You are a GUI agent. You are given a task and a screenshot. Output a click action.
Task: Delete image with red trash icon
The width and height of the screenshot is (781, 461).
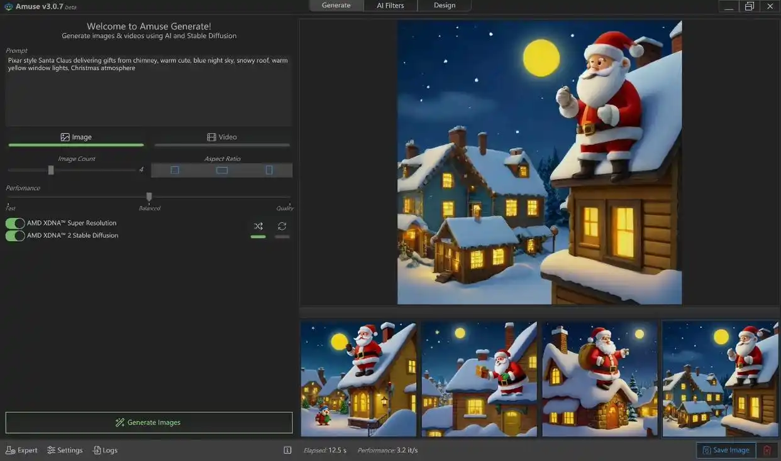767,450
